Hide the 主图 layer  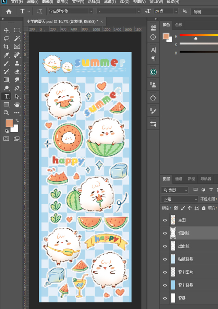coord(165,220)
